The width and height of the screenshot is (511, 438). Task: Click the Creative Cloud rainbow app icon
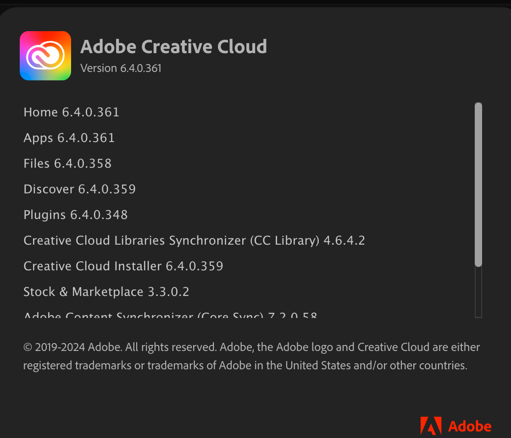pos(45,56)
